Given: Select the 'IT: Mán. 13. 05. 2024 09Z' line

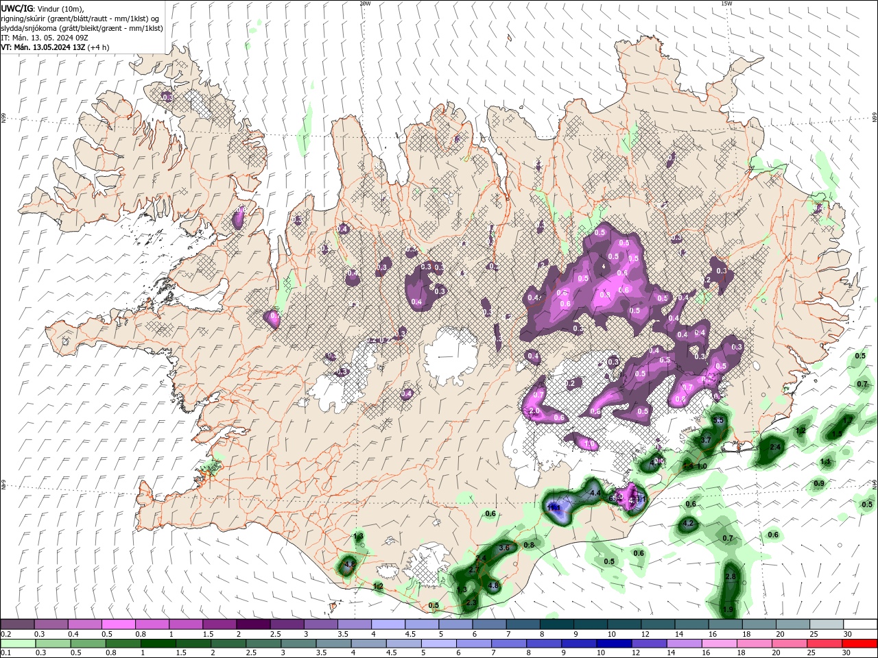Looking at the screenshot, I should [45, 38].
